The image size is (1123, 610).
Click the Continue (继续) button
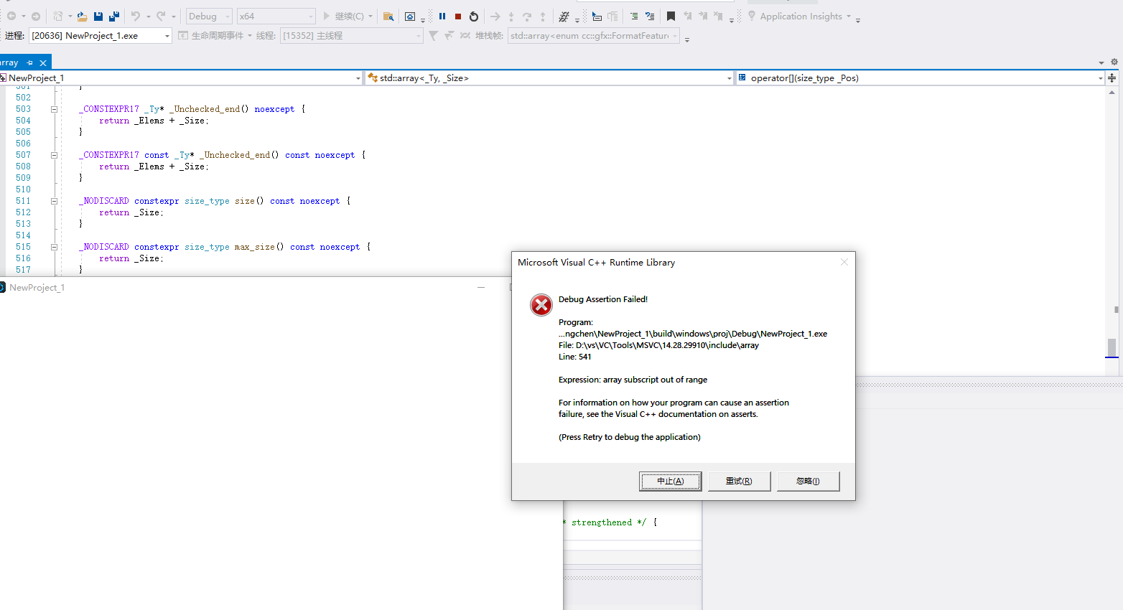coord(348,17)
